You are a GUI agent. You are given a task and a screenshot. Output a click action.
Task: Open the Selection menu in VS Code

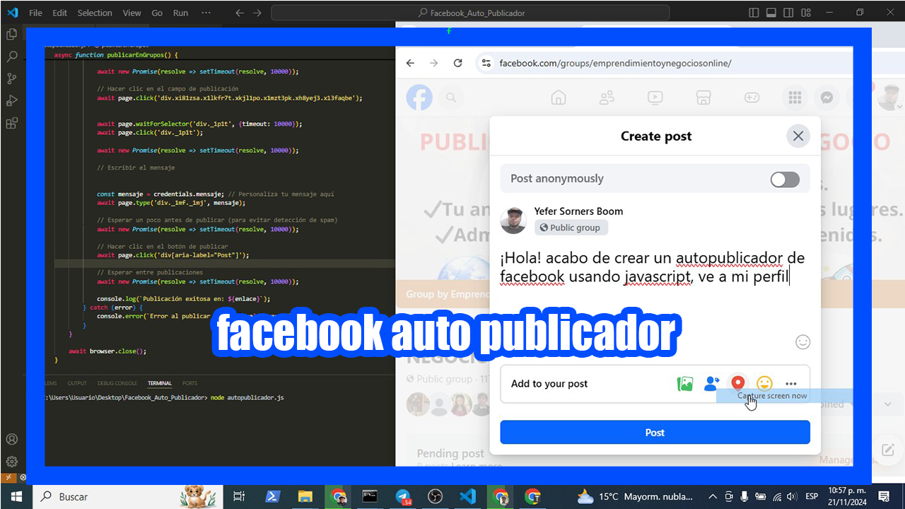click(x=95, y=13)
